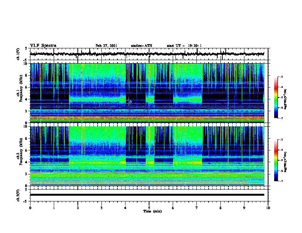Click the "-7" label on the lower color scale
Viewport: 302px width, 233px height.
281,181
